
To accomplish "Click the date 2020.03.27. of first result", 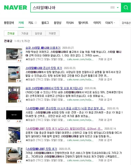I will click(68, 48).
